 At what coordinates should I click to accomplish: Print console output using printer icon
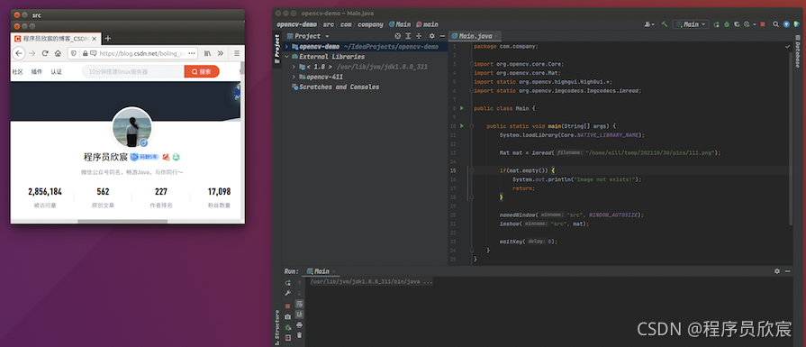click(x=299, y=325)
